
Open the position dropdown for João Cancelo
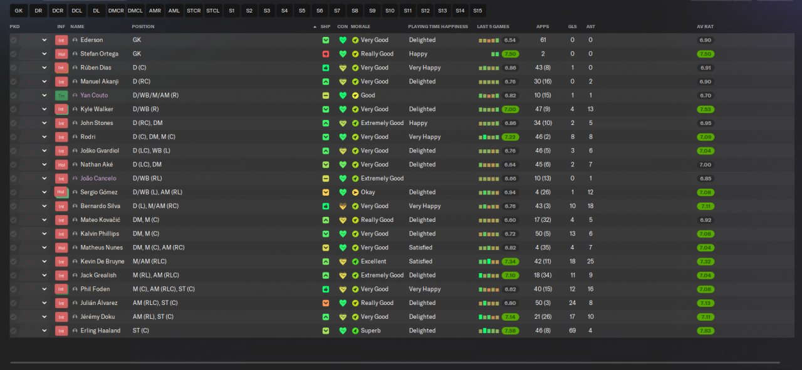pos(44,179)
